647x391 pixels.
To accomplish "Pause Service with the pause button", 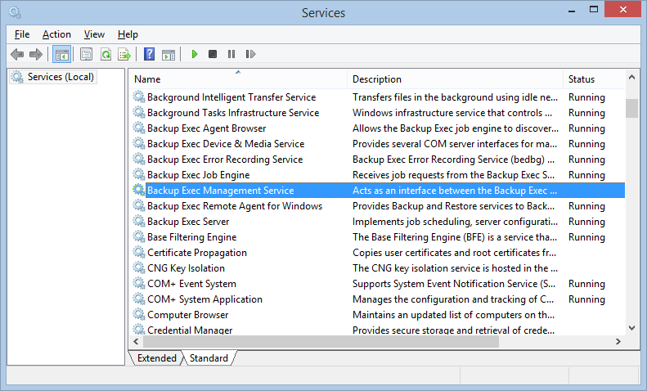I will [231, 54].
